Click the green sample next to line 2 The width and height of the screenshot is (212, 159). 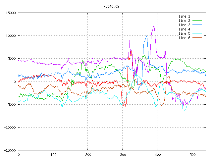[x=197, y=21]
